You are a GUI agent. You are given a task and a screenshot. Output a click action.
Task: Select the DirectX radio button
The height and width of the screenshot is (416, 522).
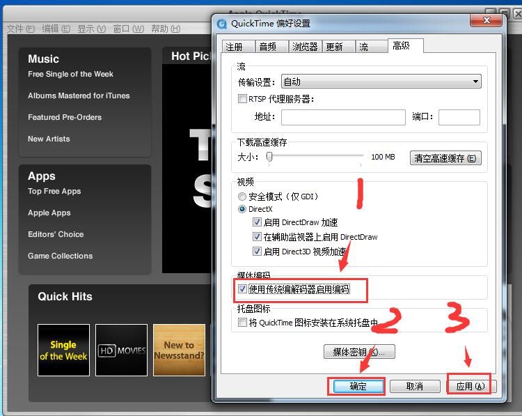tap(242, 209)
